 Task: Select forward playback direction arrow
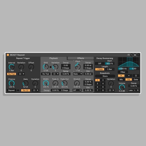[x=121, y=76]
